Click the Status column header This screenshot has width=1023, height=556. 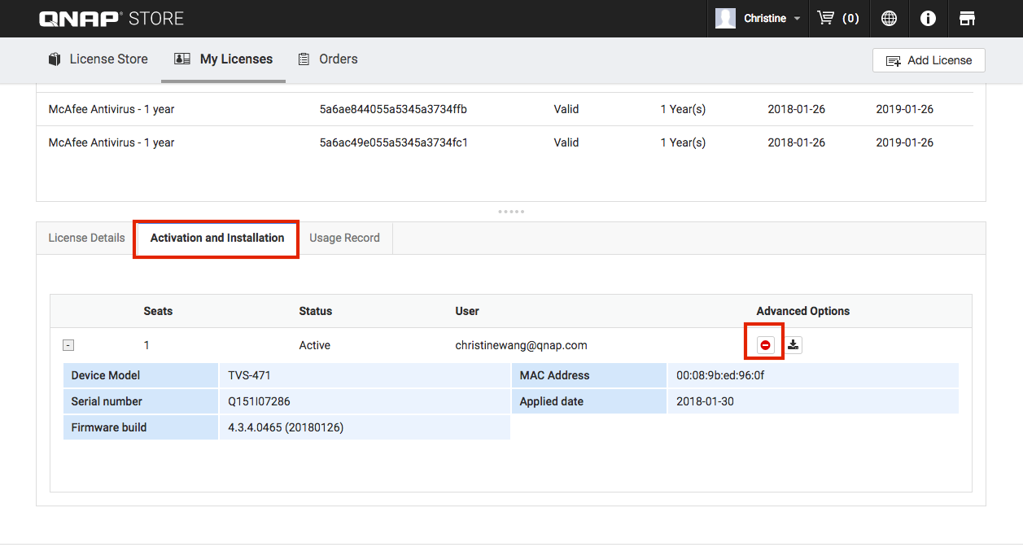316,311
